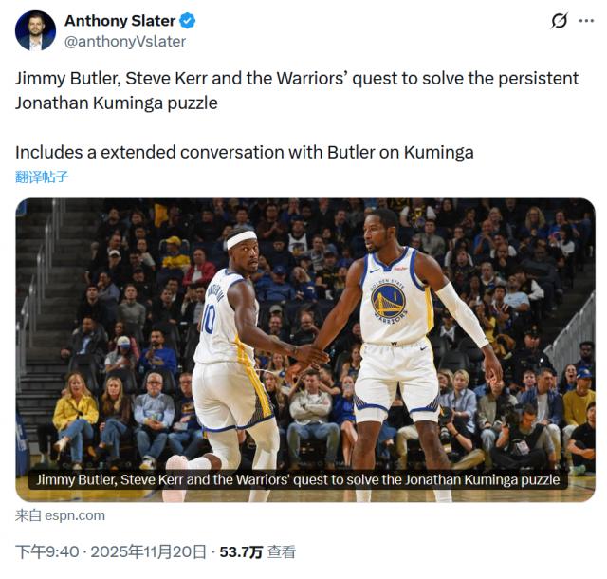The image size is (607, 579).
Task: Click the 查看 views label
Action: tap(281, 552)
